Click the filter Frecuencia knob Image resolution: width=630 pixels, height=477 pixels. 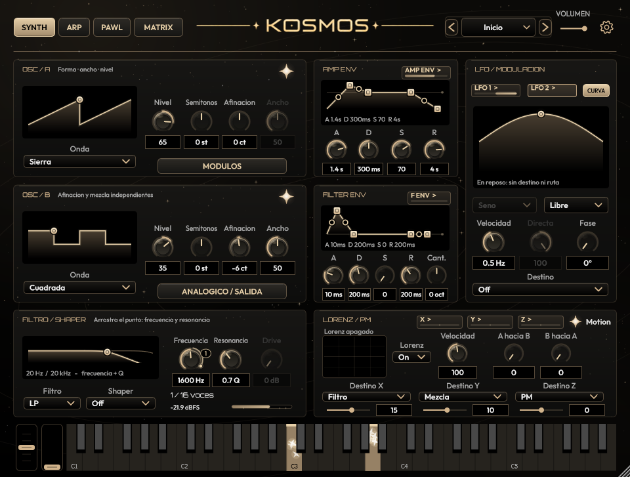pyautogui.click(x=191, y=359)
